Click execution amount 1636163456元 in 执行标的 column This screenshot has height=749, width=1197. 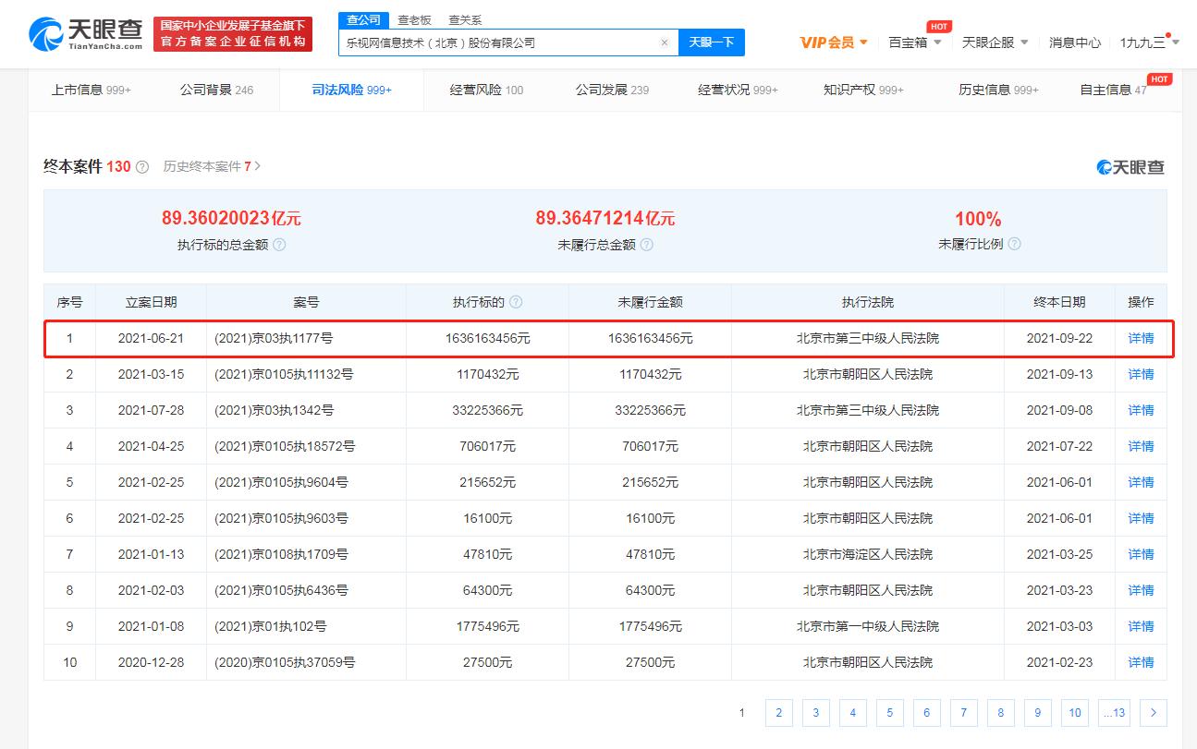(x=487, y=338)
